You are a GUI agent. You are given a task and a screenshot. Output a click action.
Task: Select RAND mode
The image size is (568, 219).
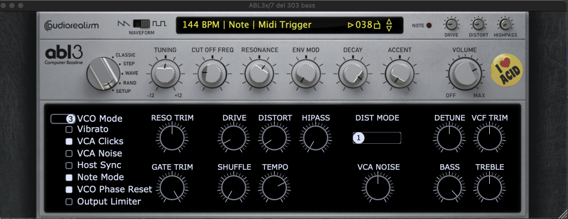[130, 83]
